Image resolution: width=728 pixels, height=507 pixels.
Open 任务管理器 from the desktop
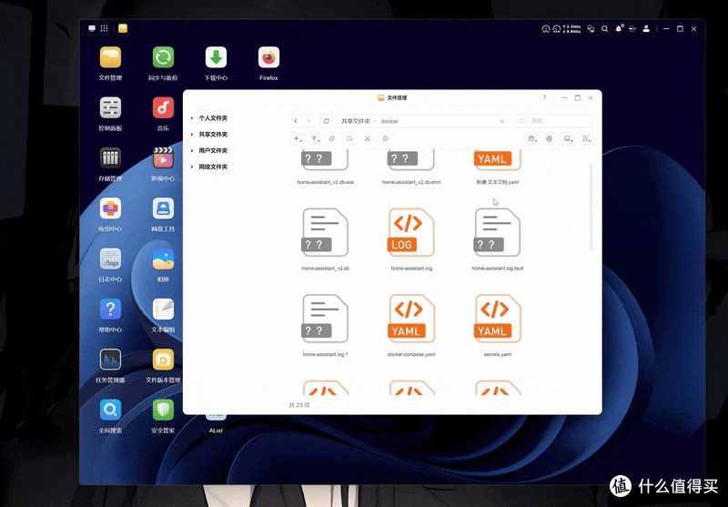point(110,360)
